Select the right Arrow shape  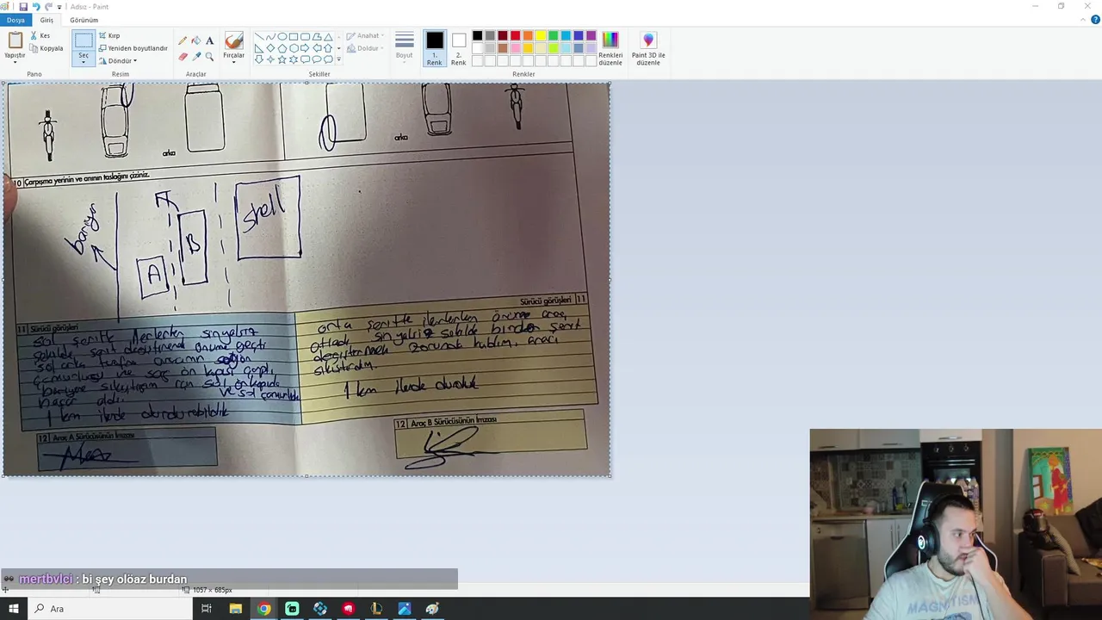305,48
